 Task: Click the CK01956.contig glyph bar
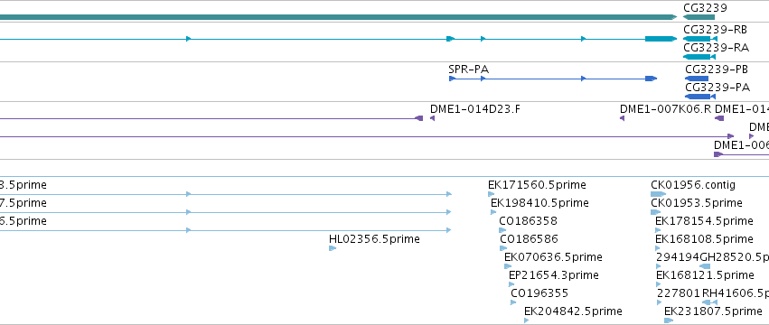(x=658, y=194)
